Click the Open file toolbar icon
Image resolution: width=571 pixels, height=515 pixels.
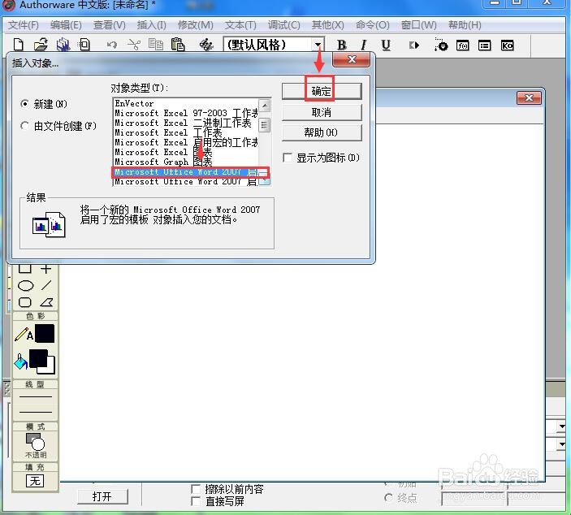tap(41, 45)
